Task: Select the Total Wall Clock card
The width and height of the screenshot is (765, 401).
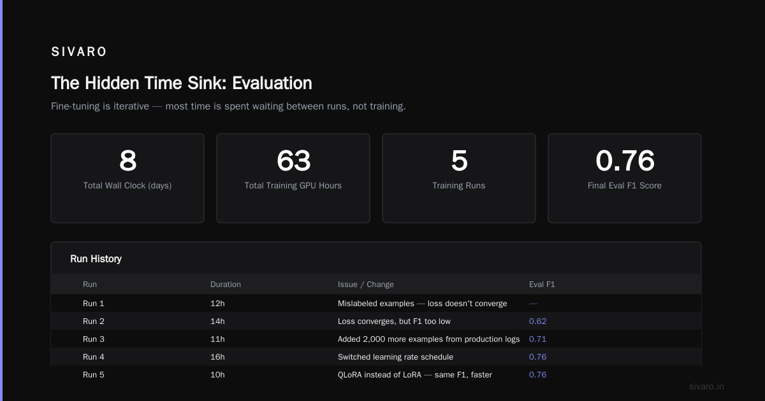Action: [127, 178]
